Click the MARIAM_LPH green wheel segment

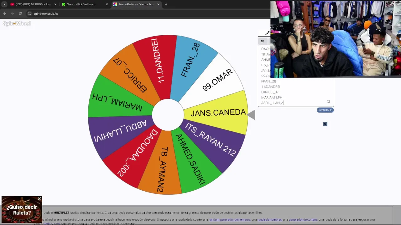117,102
